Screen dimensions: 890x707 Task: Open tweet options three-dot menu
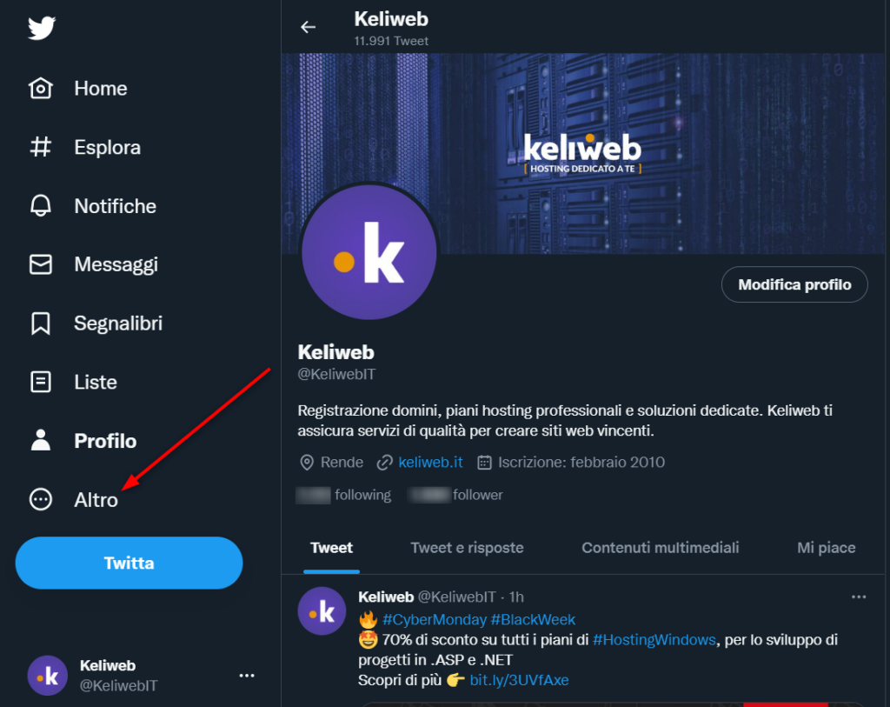tap(859, 597)
